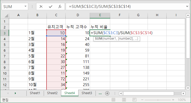Click error indicator triangle on cell 14
The image size is (191, 103).
[x=66, y=37]
